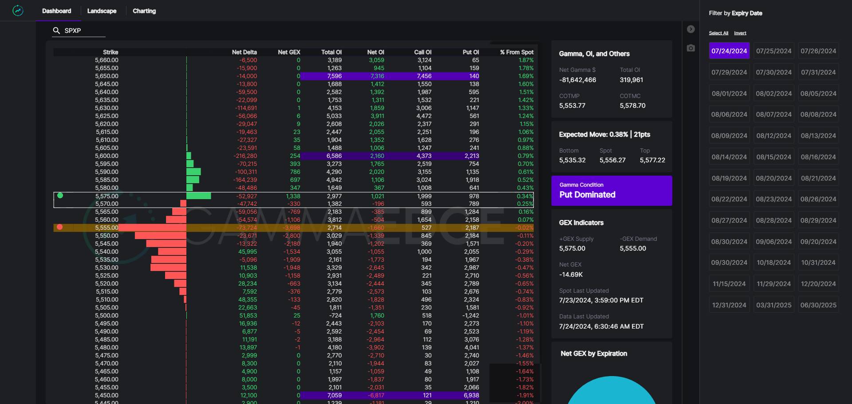Viewport: 852px width, 404px height.
Task: Sort table by Strike column header
Action: 110,52
